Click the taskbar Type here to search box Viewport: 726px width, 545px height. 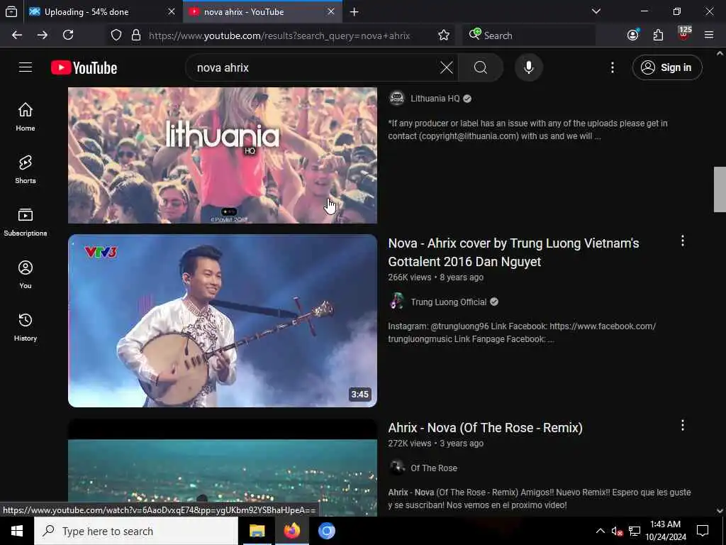[136, 531]
